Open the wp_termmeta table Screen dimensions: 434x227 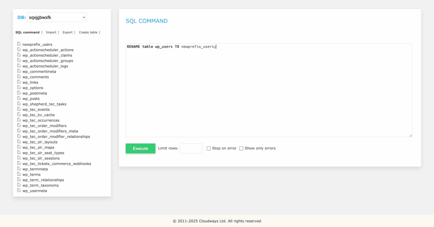(x=35, y=169)
